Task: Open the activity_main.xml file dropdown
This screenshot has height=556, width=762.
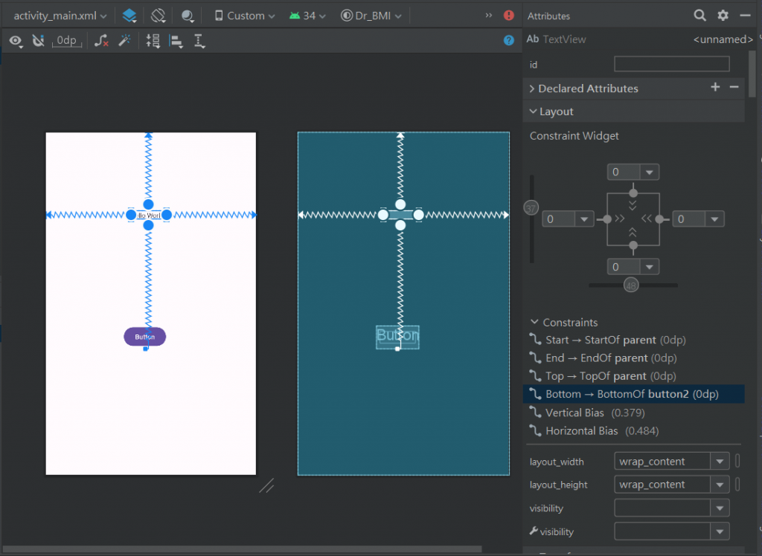Action: [x=60, y=16]
